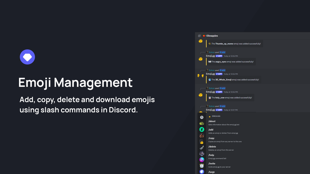Click 'Gets information about the emoji.gg bot' description
The width and height of the screenshot is (310, 174).
(x=224, y=125)
